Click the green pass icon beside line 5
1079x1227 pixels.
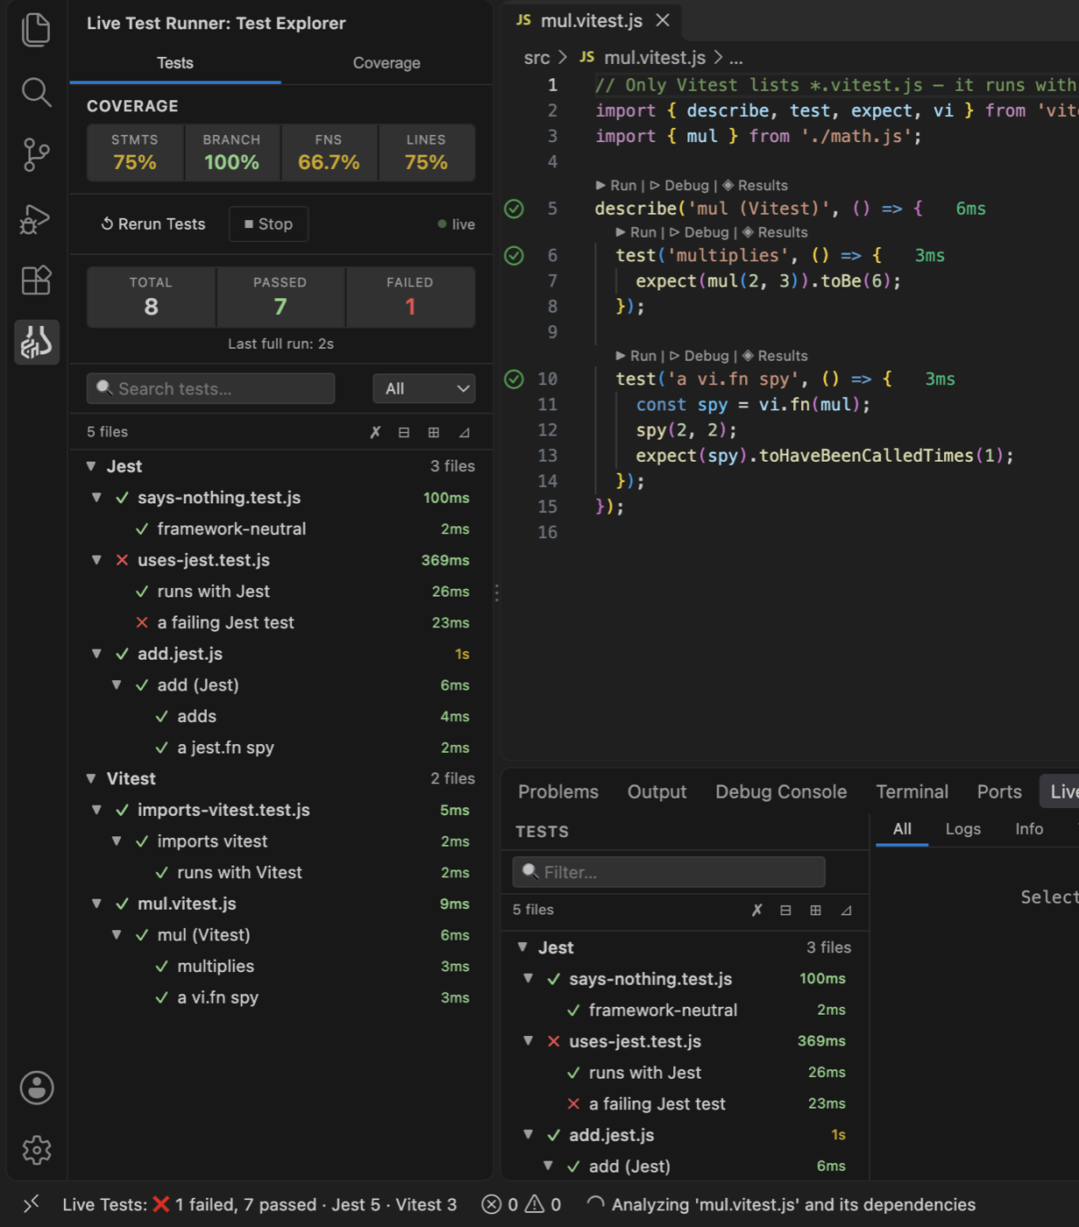tap(515, 209)
